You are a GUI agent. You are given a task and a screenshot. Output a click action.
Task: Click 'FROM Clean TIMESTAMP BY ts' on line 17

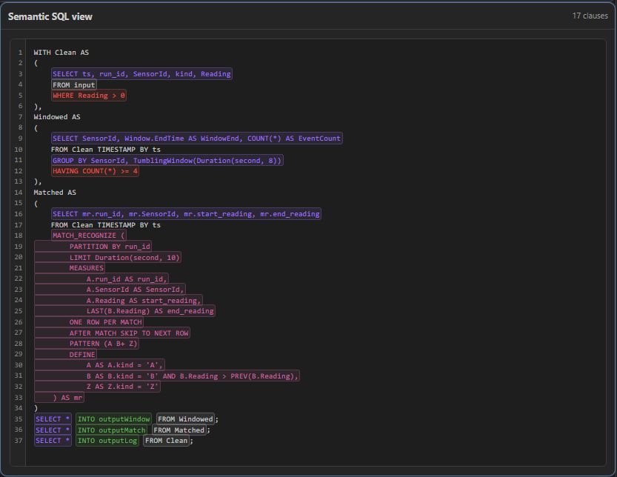106,225
